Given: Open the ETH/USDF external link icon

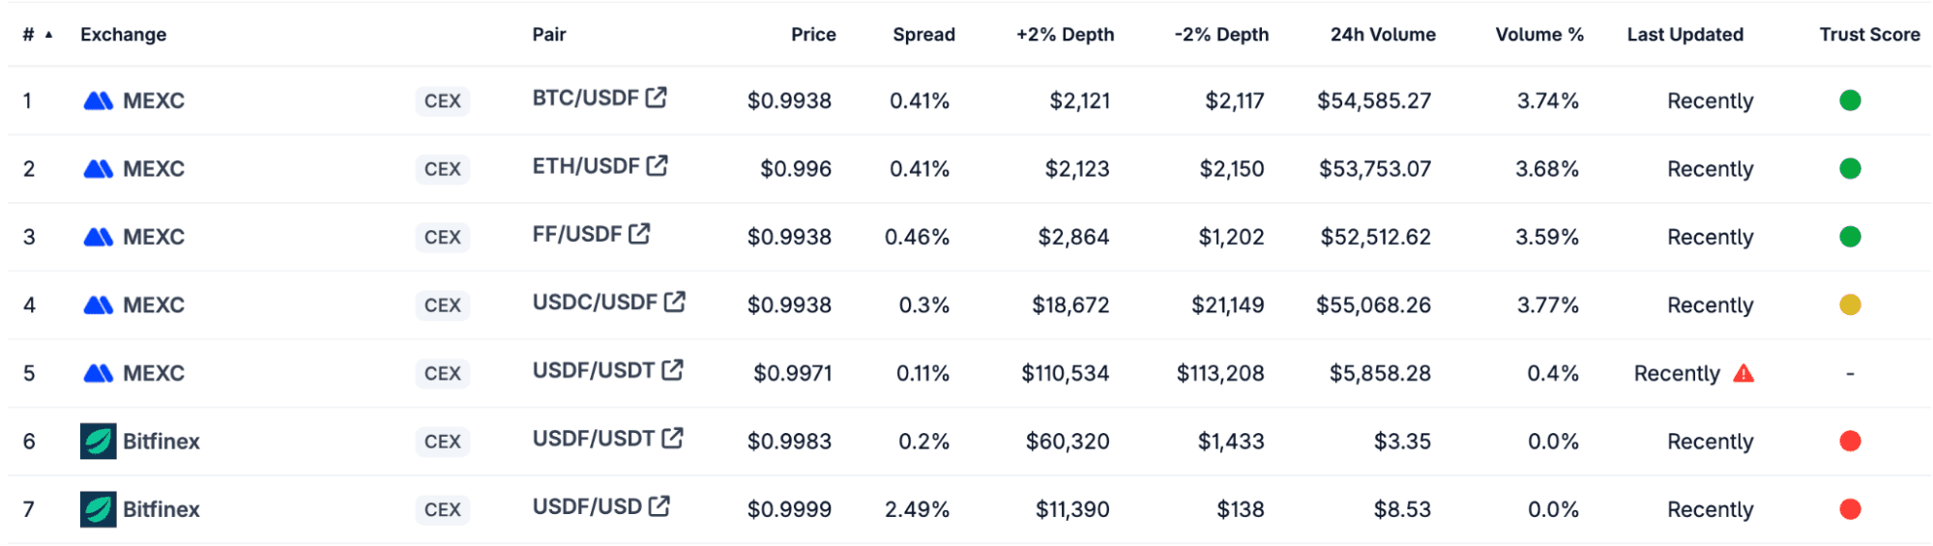Looking at the screenshot, I should 658,165.
